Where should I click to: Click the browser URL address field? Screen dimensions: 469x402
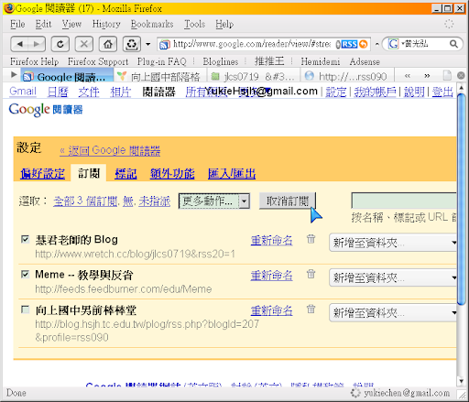252,44
